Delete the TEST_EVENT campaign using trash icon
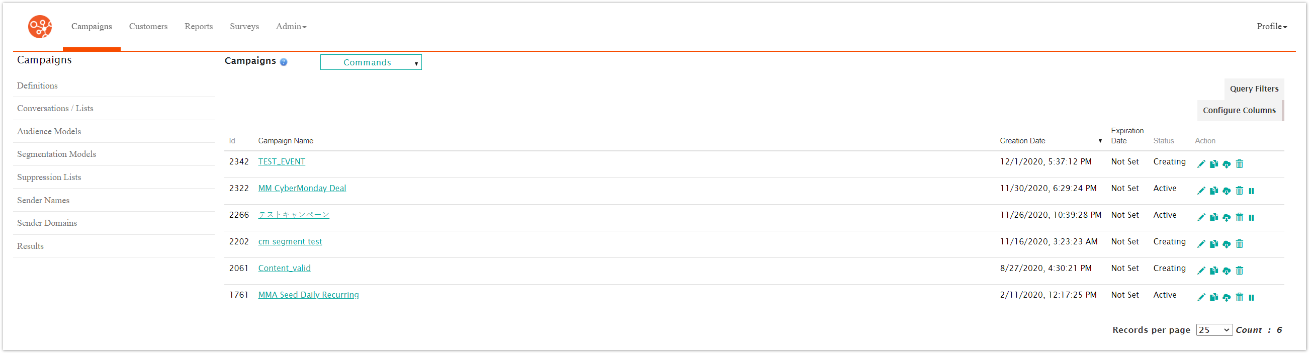Viewport: 1309px width, 353px height. coord(1240,163)
